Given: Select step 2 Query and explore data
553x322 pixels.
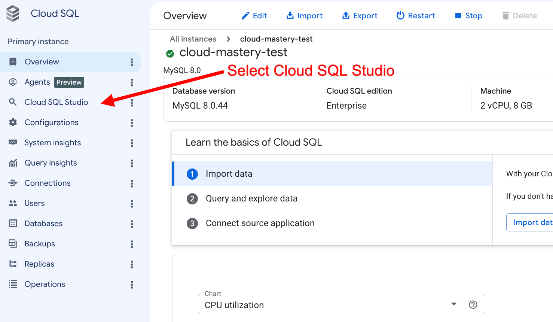Looking at the screenshot, I should click(x=332, y=198).
